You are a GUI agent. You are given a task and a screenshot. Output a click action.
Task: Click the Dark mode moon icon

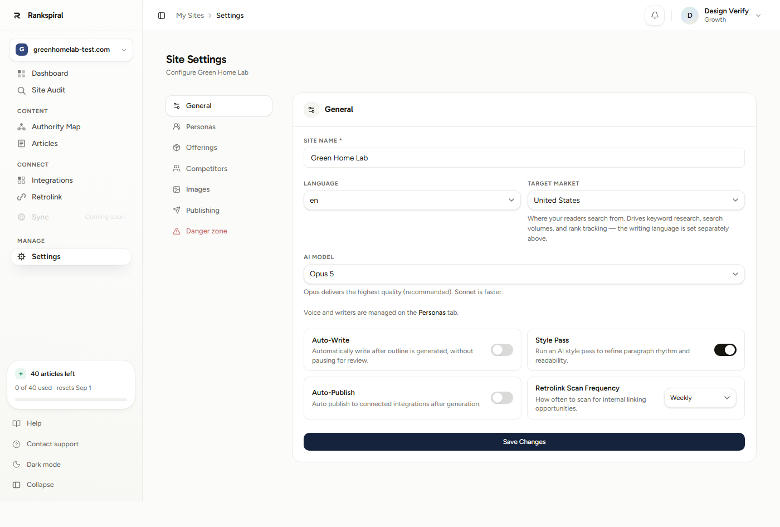click(17, 465)
